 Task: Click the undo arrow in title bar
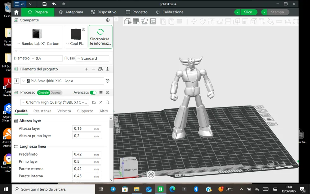[54, 4]
